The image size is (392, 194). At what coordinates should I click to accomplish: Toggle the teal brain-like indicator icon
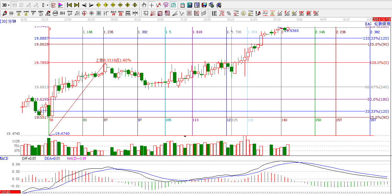point(173,5)
